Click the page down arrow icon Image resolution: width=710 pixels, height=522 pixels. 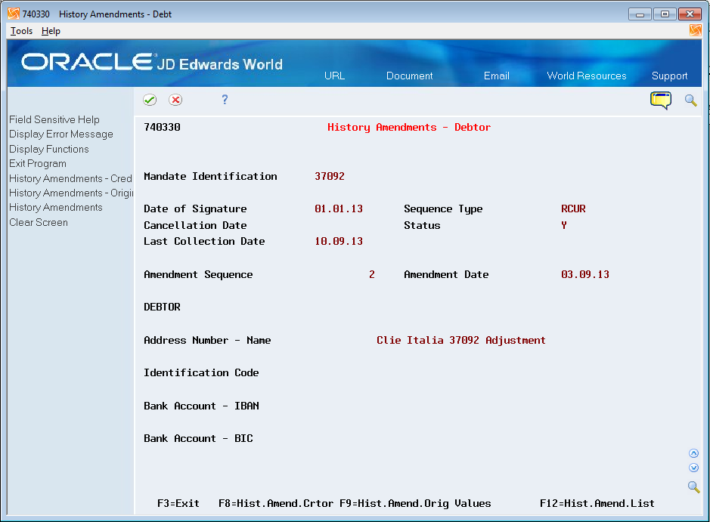pos(693,468)
